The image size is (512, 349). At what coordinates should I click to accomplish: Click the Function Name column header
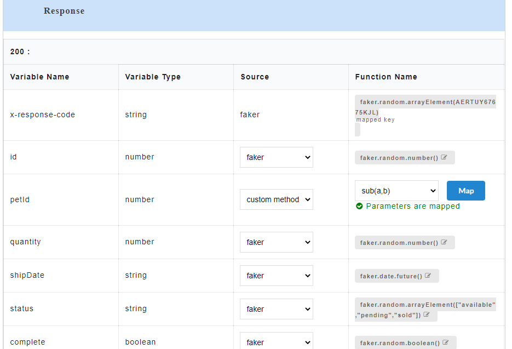386,77
